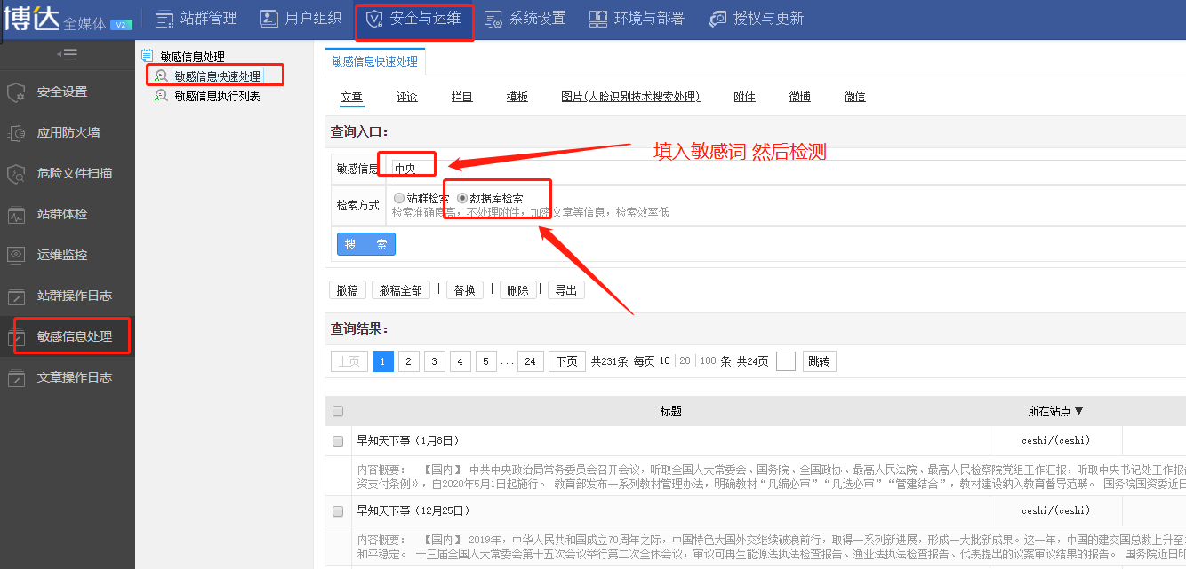Switch to the 敏感信息快速处理 page tab
The width and height of the screenshot is (1186, 569).
[375, 61]
